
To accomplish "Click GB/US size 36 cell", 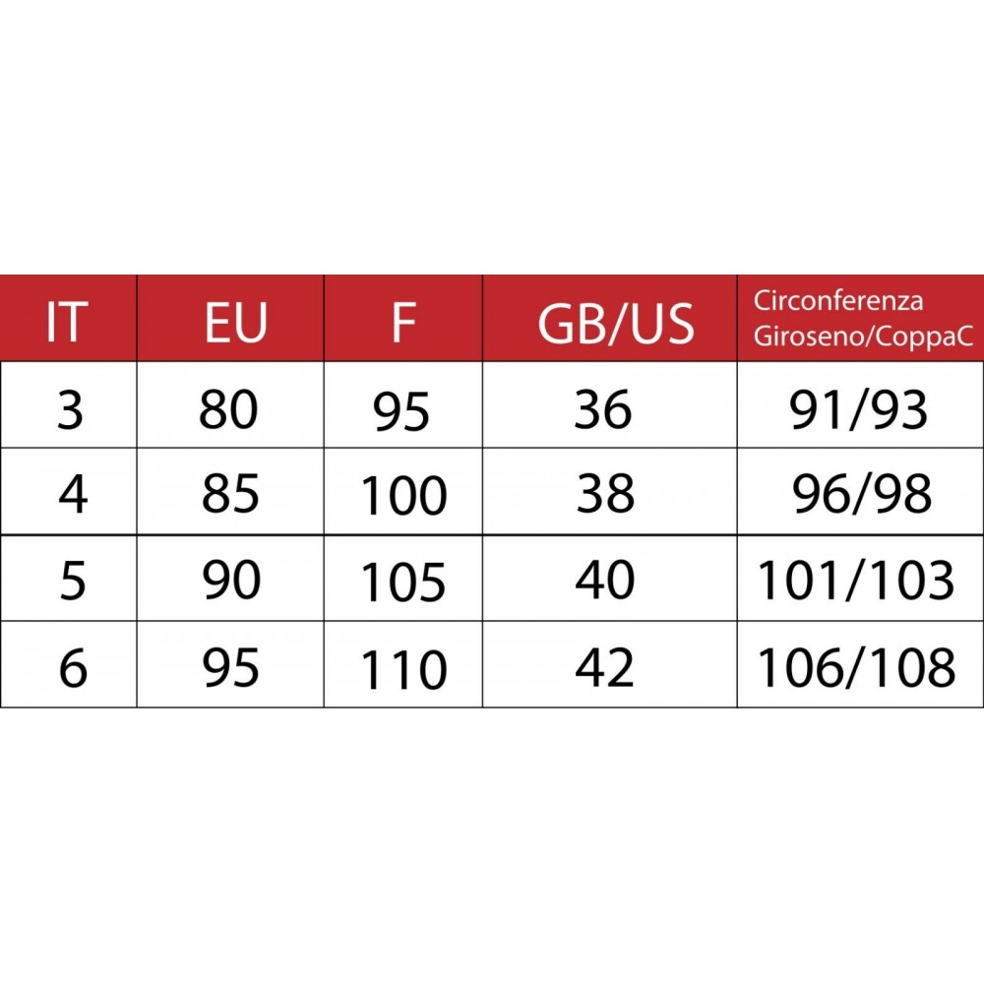I will [603, 409].
